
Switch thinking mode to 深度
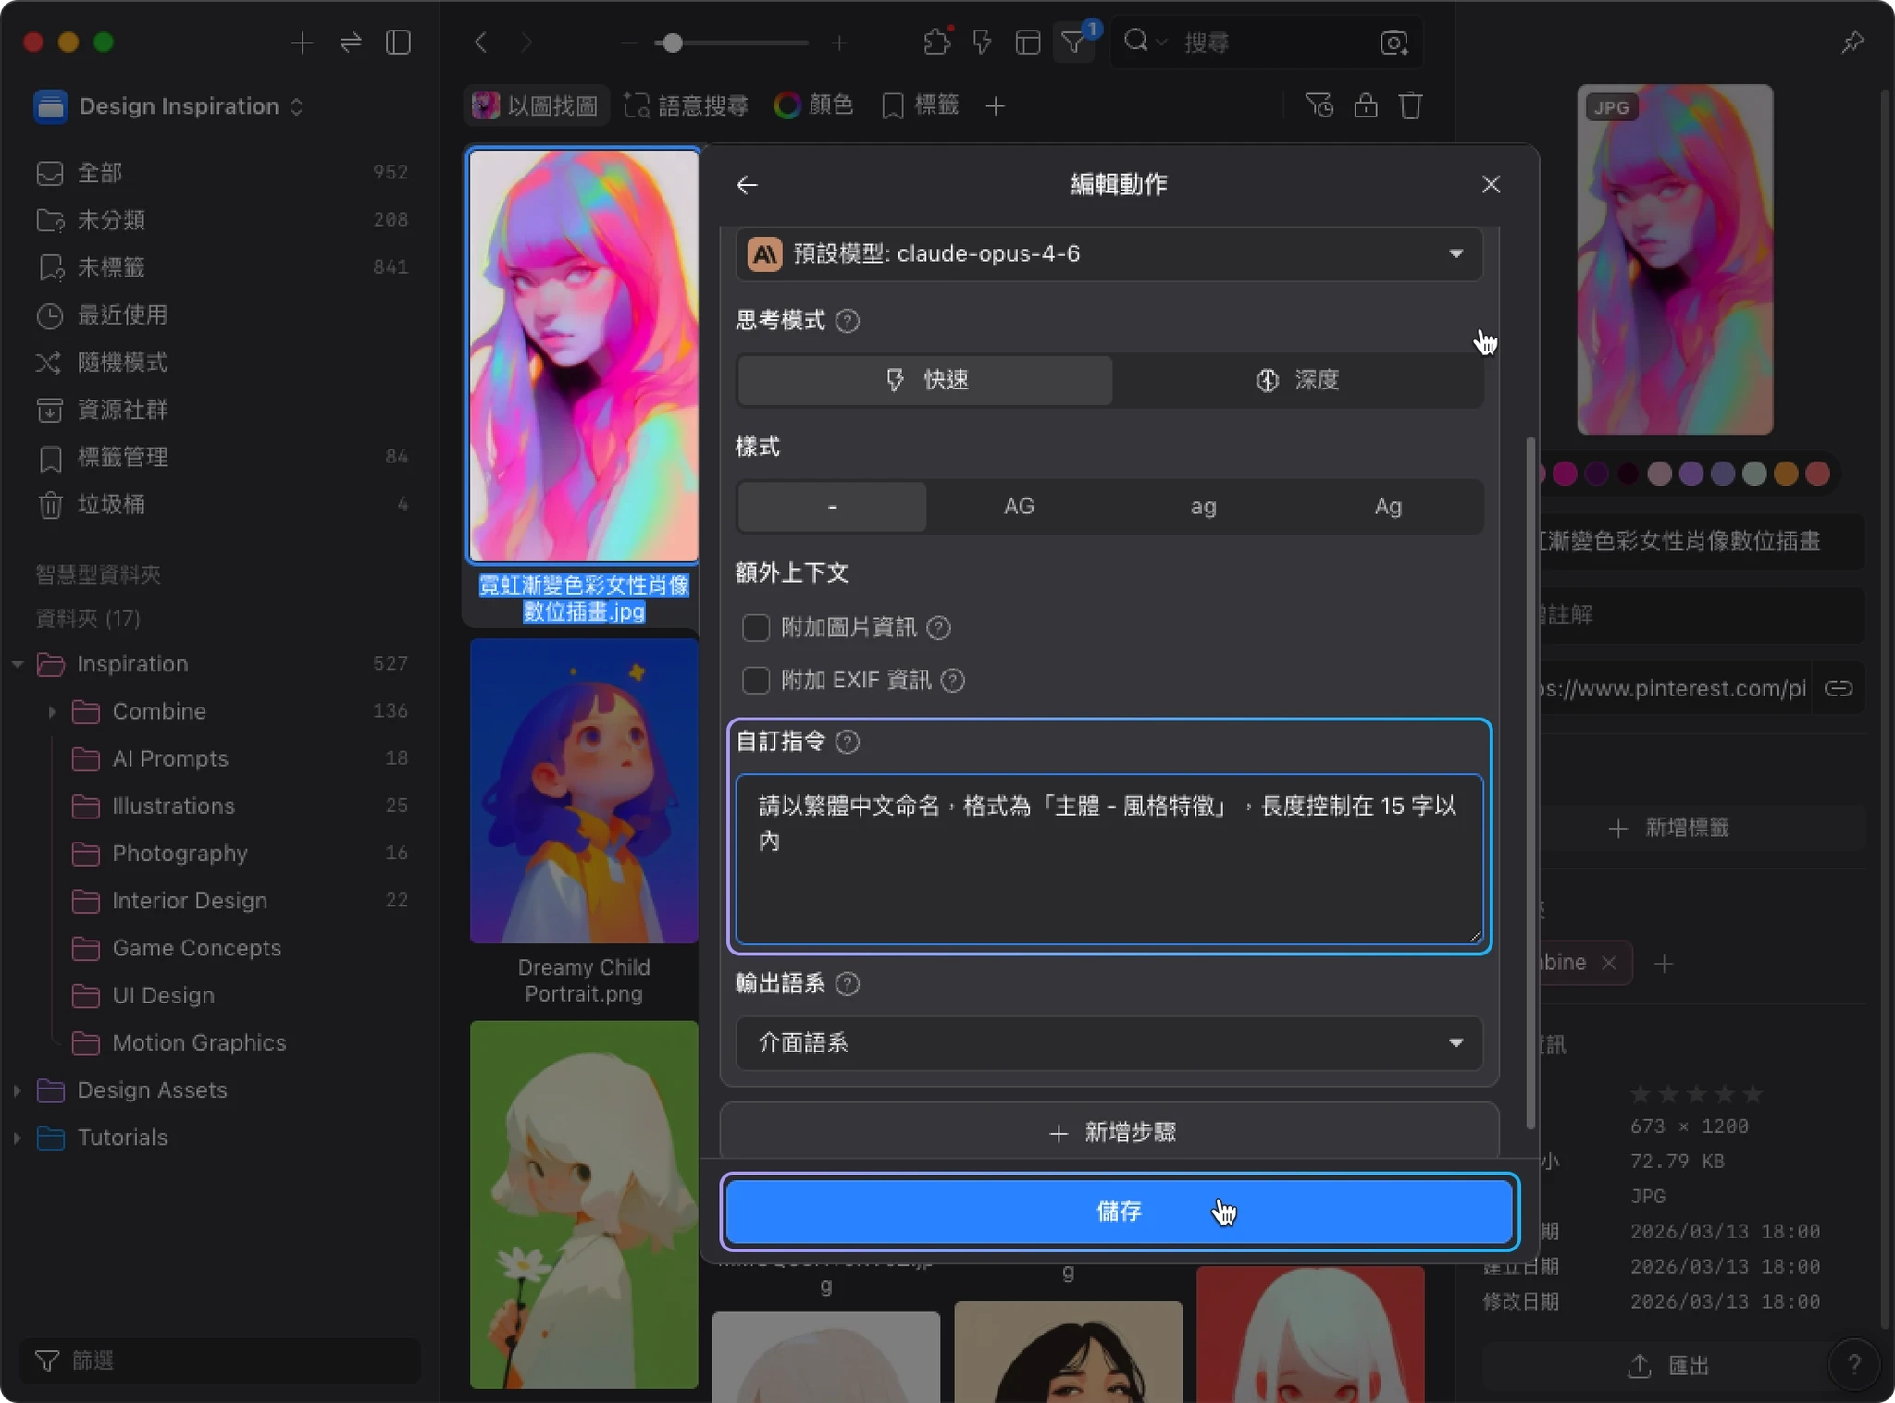(1297, 380)
